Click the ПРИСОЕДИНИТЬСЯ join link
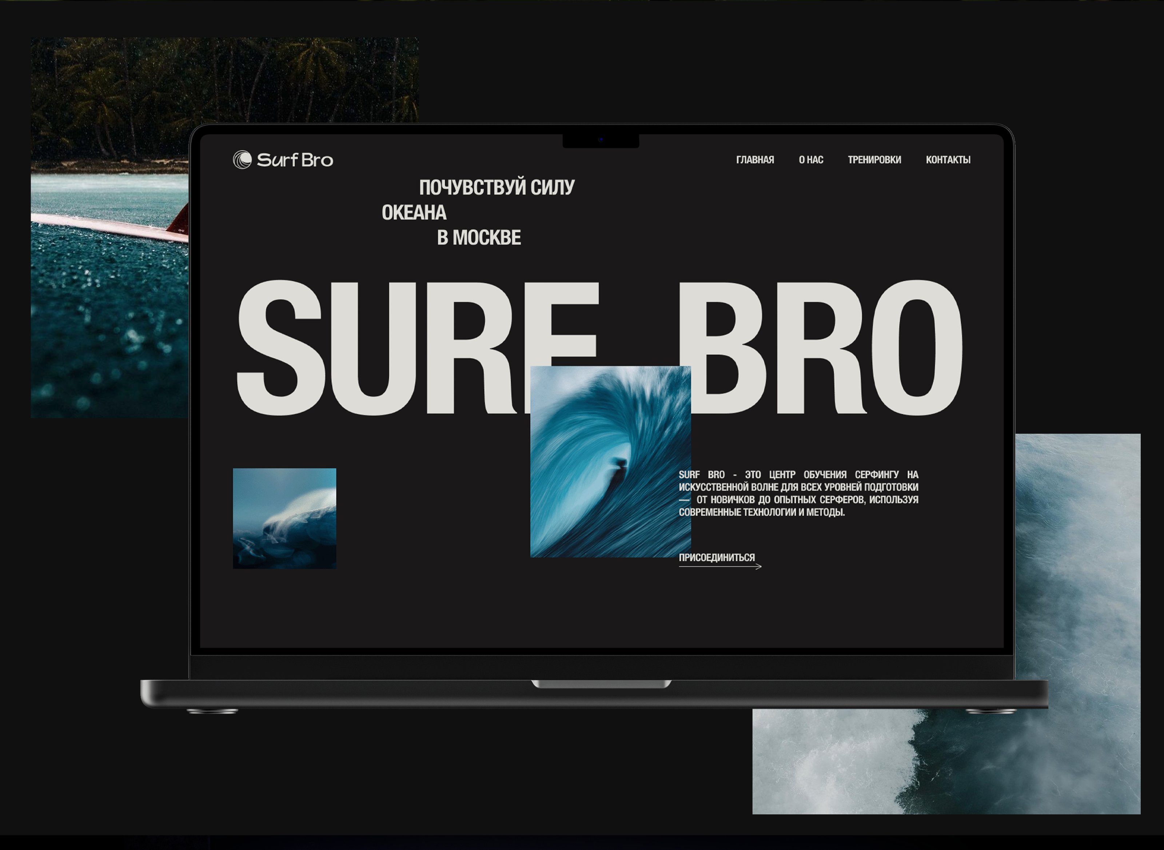This screenshot has width=1164, height=850. pyautogui.click(x=717, y=557)
